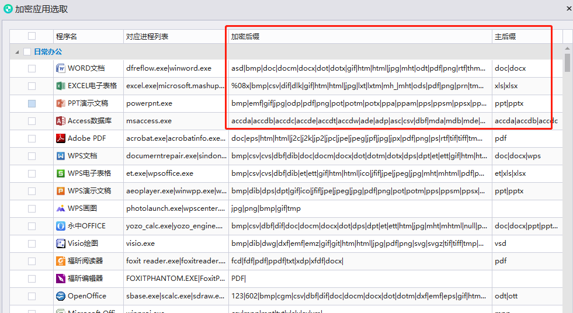Click the vertical scrollbar thumb
573x313 pixels.
[x=567, y=63]
